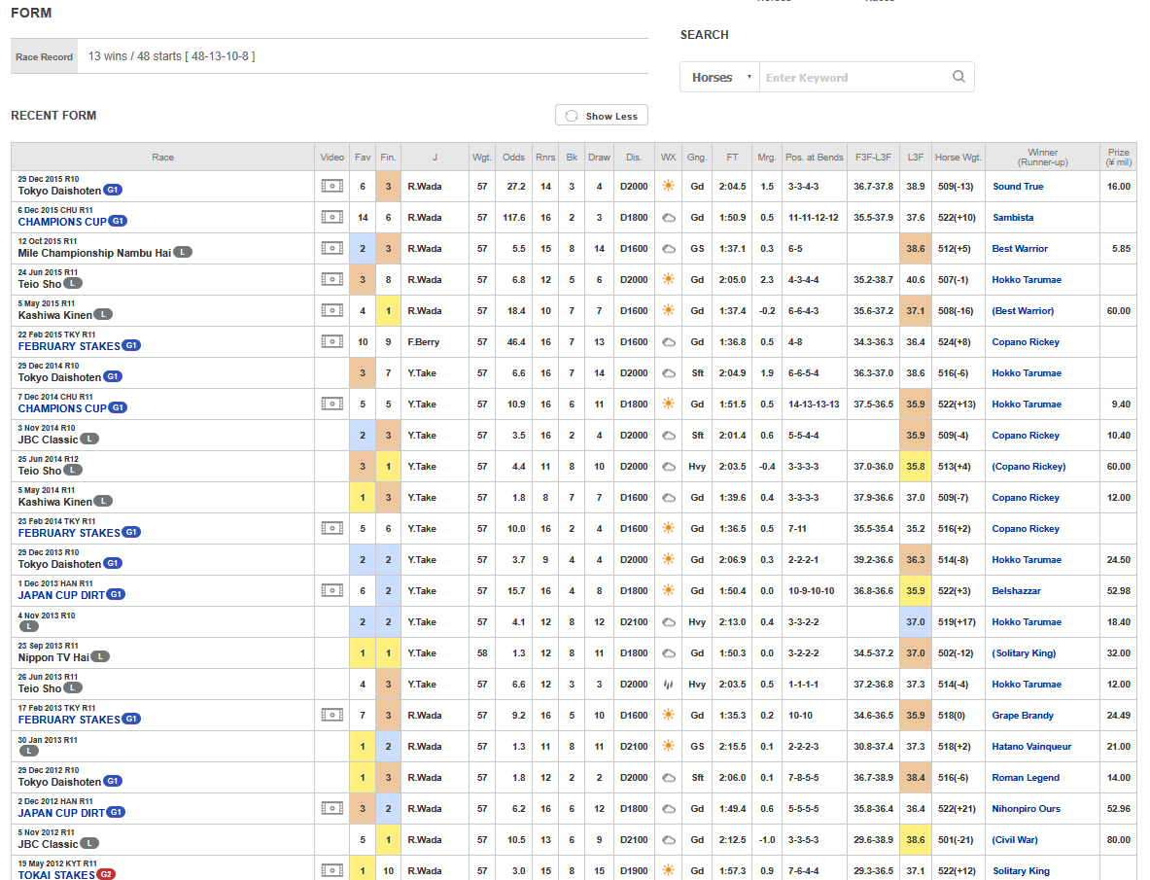1150x880 pixels.
Task: Click the Horse Wgt. column header
Action: 958,157
